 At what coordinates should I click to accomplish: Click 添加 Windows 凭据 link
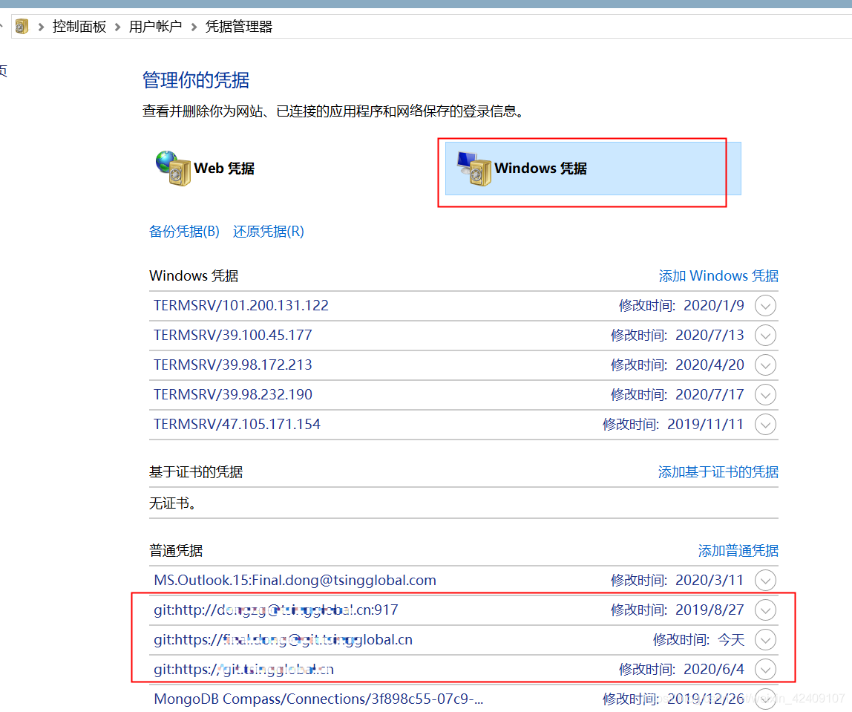pyautogui.click(x=718, y=275)
